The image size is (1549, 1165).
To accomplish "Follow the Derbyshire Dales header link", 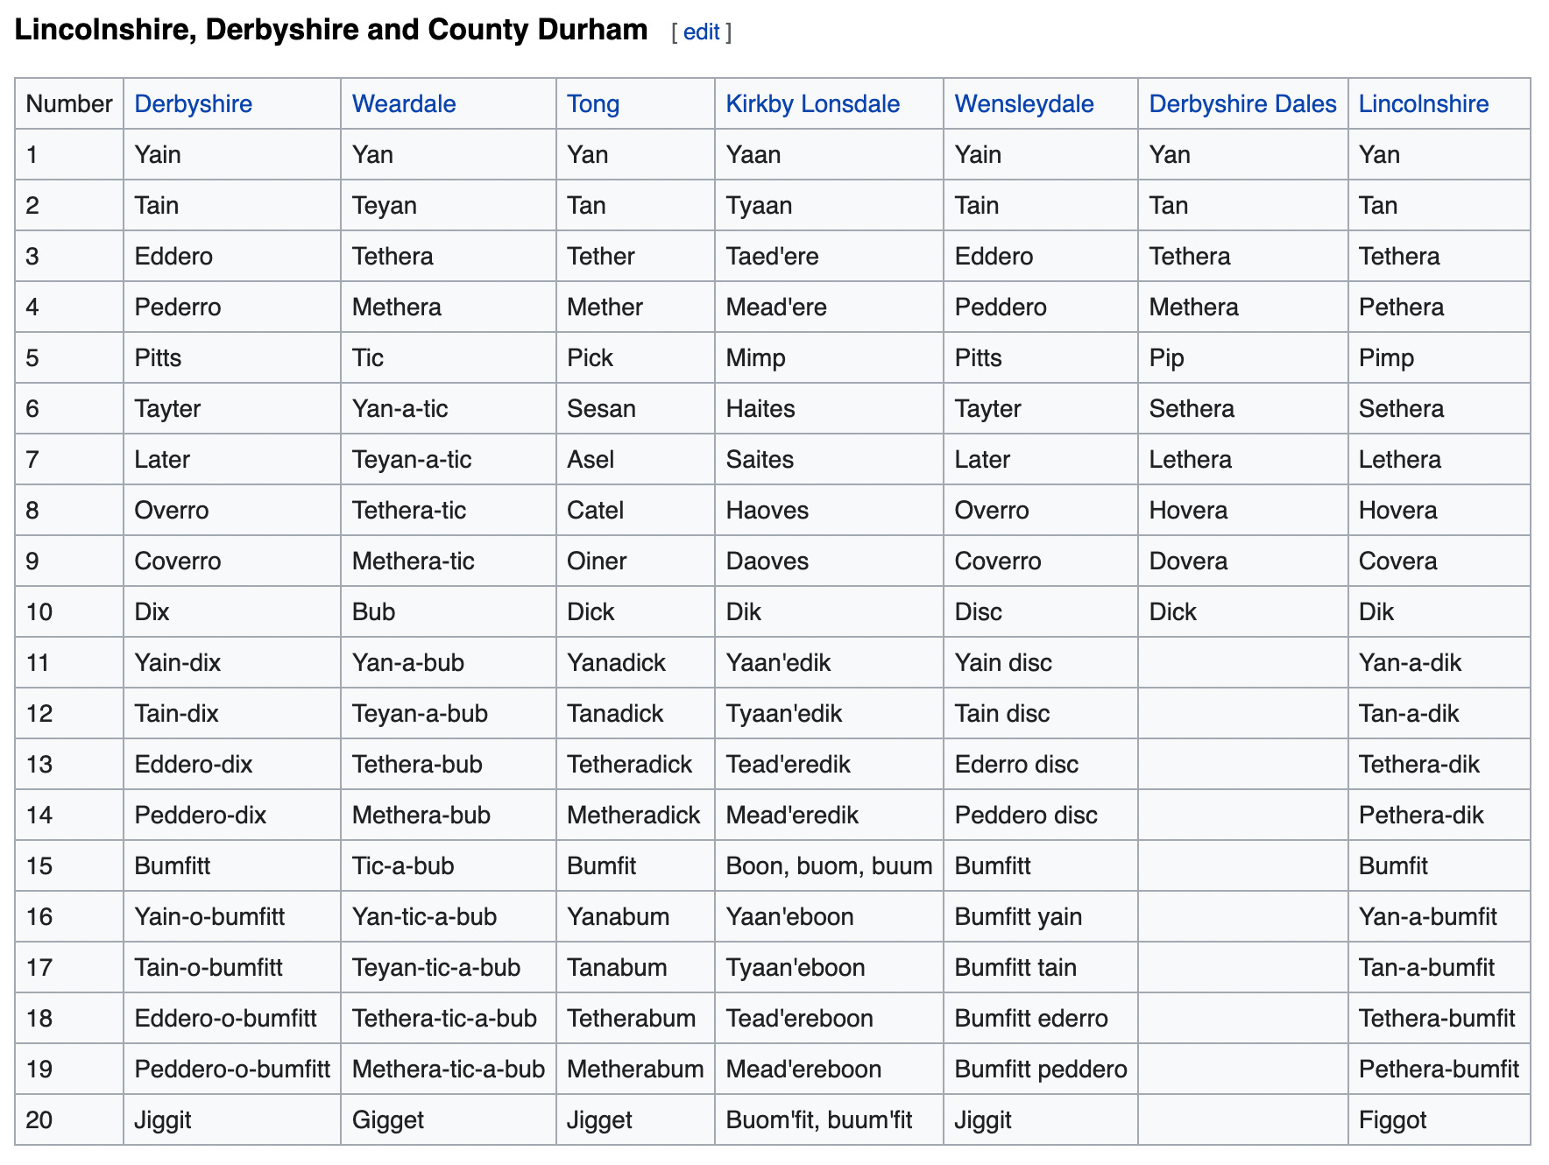I will tap(1242, 104).
